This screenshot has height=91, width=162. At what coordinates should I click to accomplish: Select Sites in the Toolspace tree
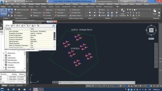tap(9, 55)
